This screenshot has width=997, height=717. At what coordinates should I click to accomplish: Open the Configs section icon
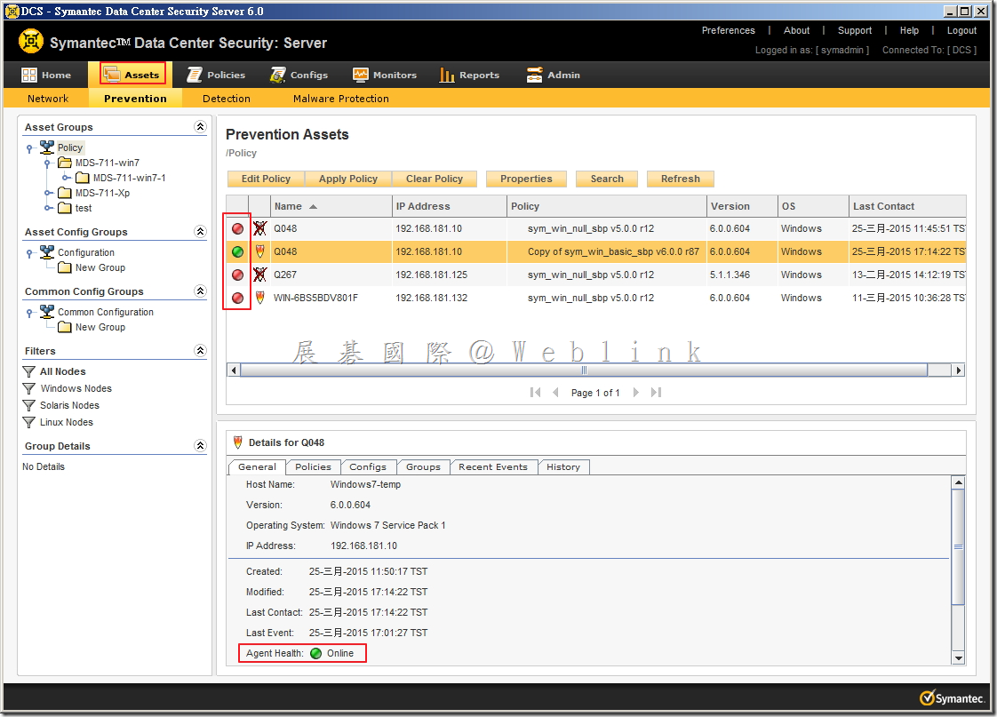(x=278, y=76)
